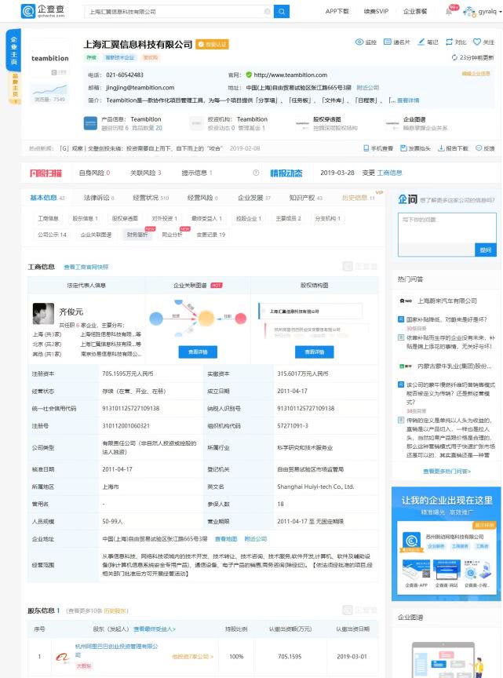Click 他投资7家公司 link
The width and height of the screenshot is (503, 678).
click(x=192, y=657)
